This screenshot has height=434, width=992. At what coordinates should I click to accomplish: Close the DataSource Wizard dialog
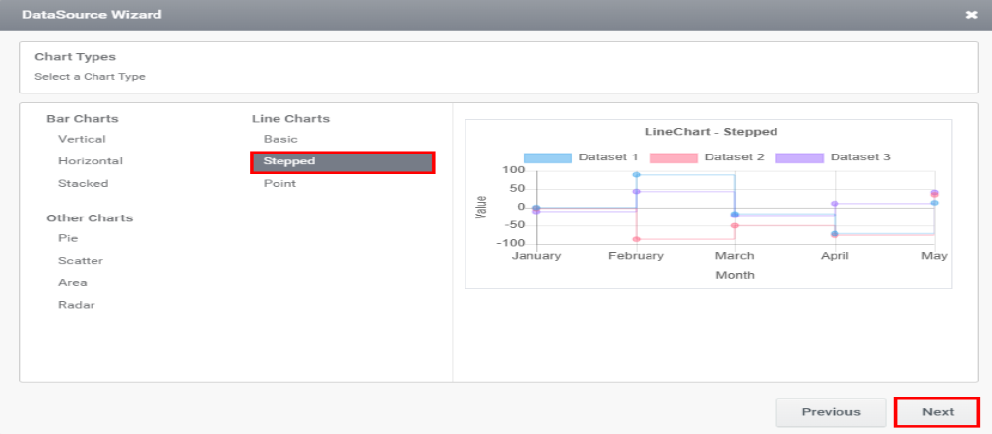pyautogui.click(x=972, y=15)
